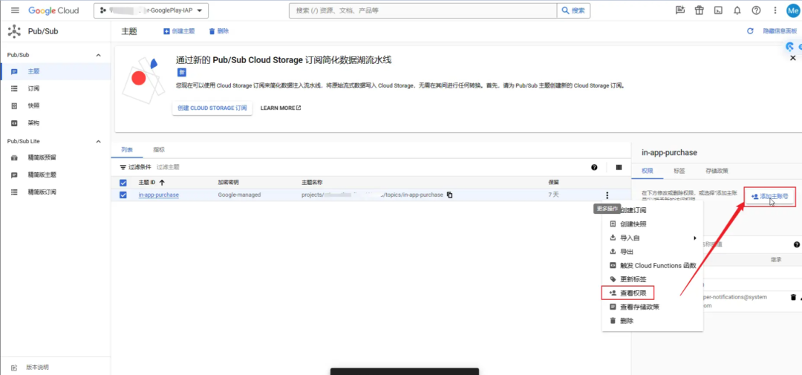Viewport: 802px width, 375px height.
Task: Choose 创建快照 from context menu
Action: [x=653, y=224]
